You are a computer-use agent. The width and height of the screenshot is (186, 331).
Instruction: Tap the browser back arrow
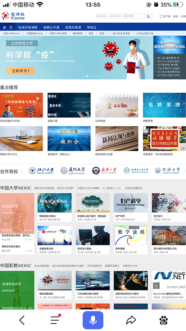[22, 320]
